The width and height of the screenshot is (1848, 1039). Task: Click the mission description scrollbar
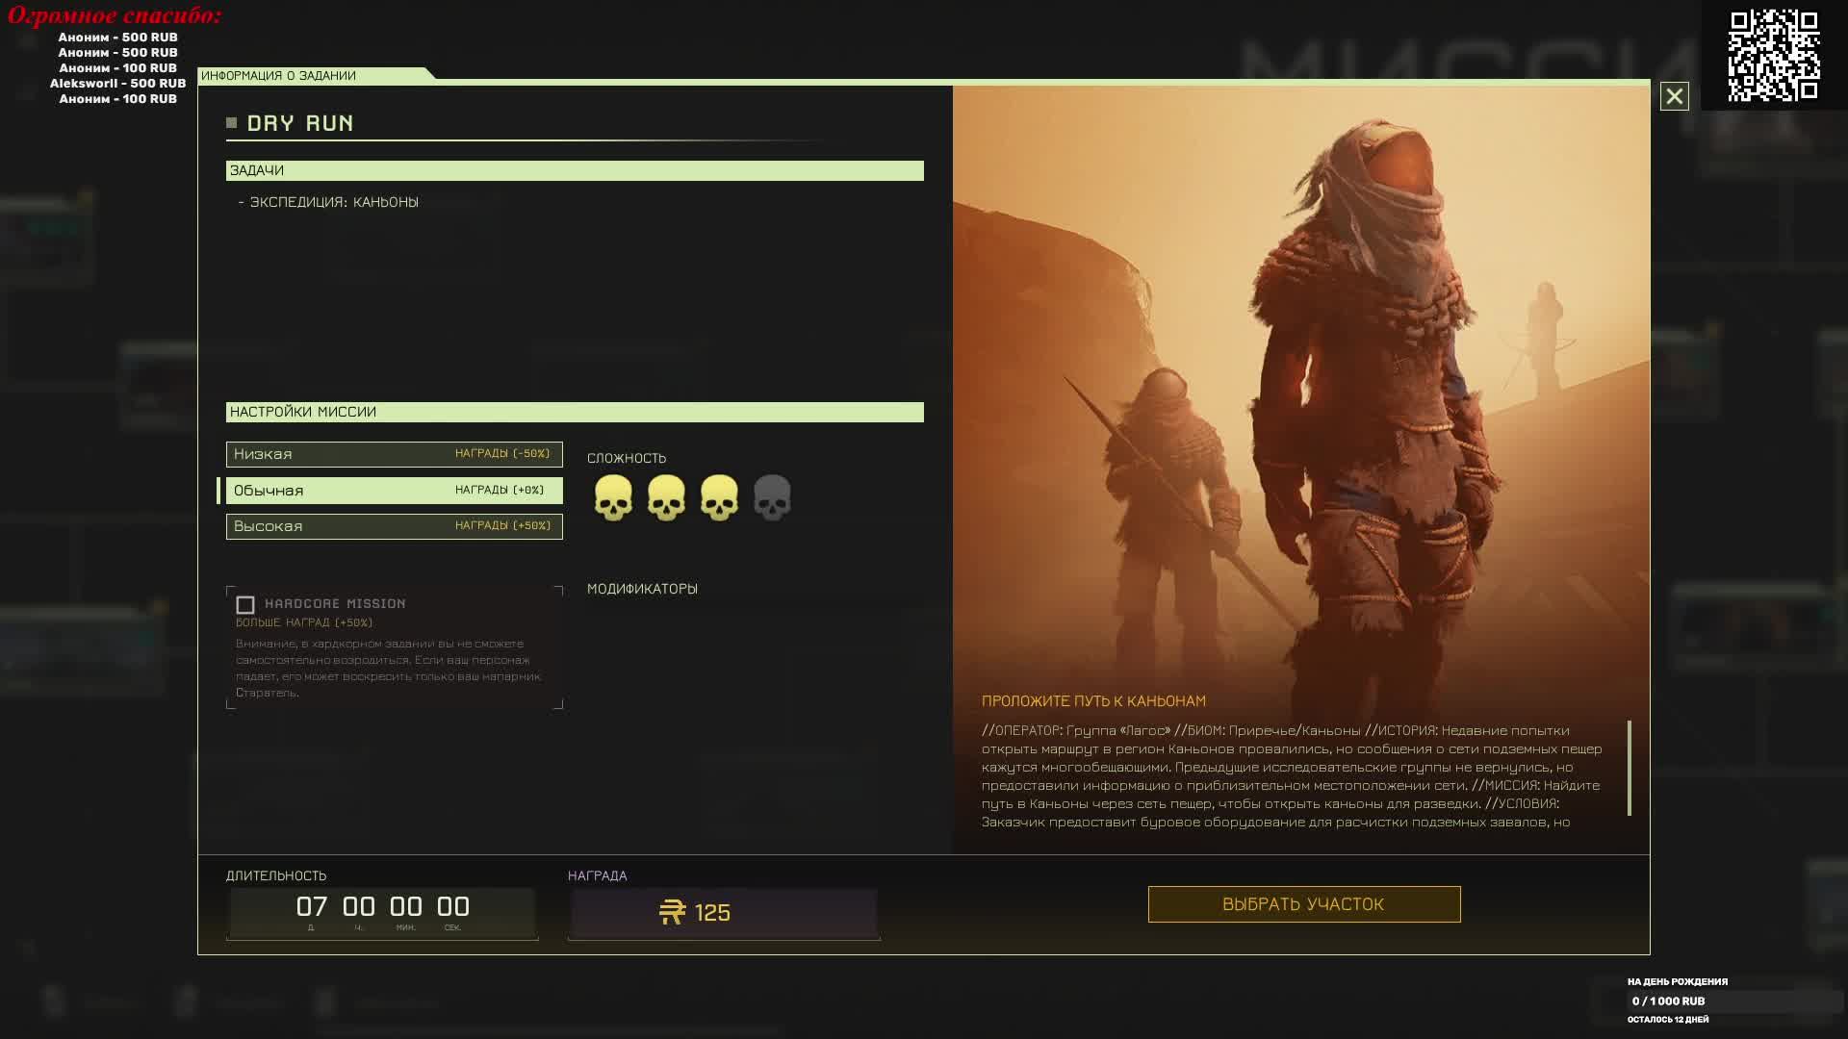(1629, 768)
